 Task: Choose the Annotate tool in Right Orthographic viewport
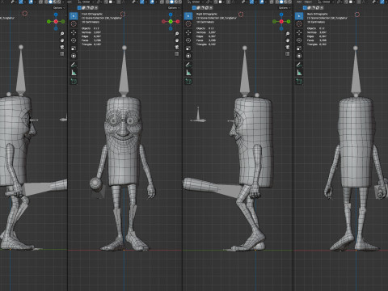click(188, 65)
